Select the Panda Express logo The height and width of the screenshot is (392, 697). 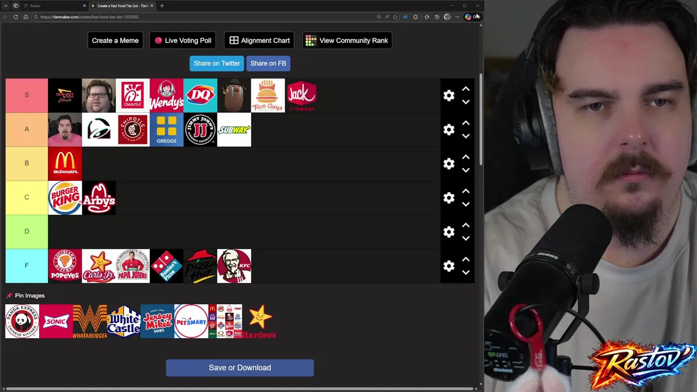tap(22, 321)
